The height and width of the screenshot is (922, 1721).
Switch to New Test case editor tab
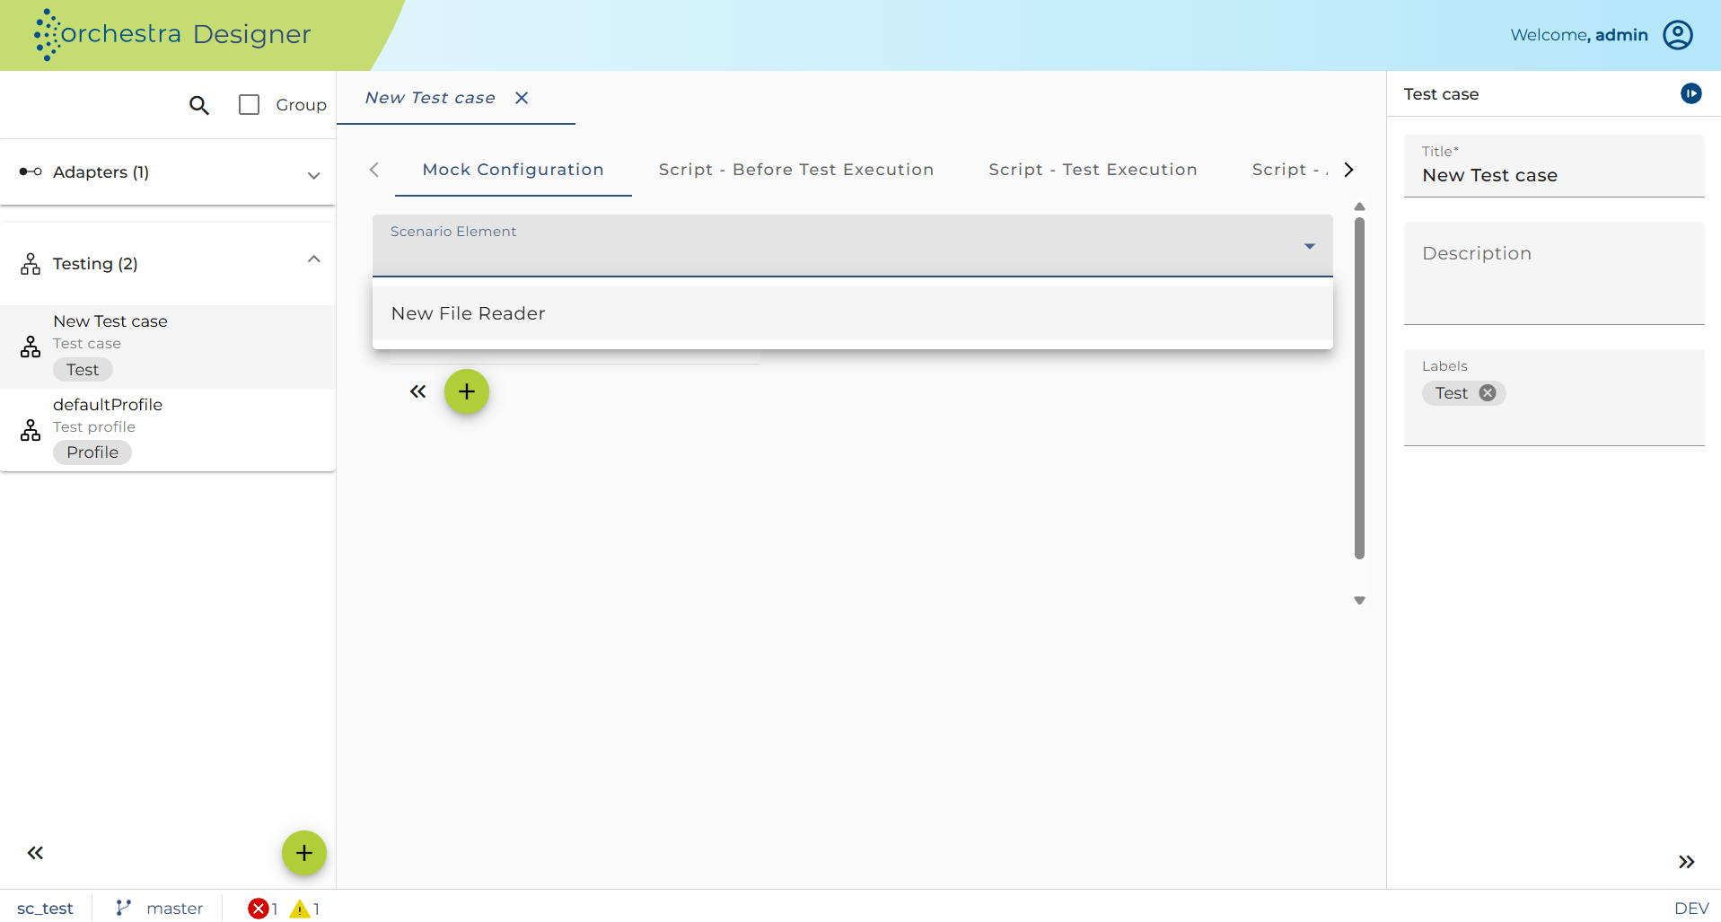pos(430,98)
